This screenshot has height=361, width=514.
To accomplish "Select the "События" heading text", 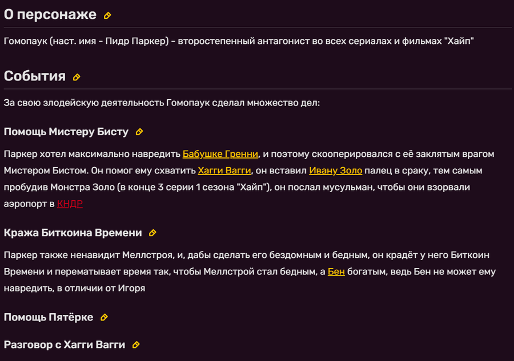I will [34, 76].
